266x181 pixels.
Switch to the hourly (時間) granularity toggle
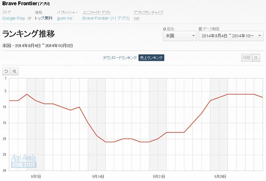pyautogui.click(x=247, y=58)
